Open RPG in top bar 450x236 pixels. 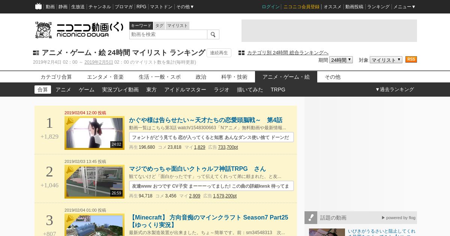pos(141,7)
